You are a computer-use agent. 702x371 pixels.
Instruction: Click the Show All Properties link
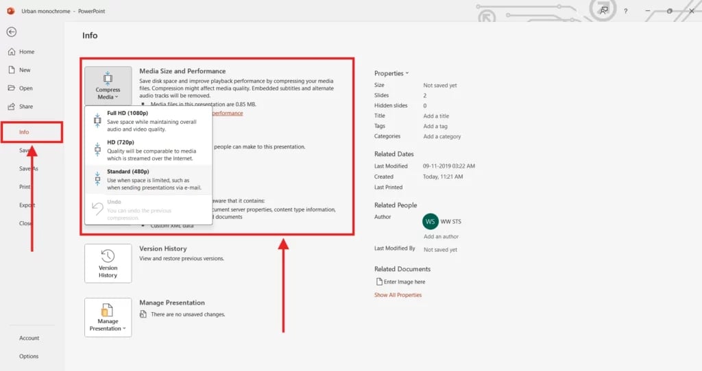[x=398, y=295]
